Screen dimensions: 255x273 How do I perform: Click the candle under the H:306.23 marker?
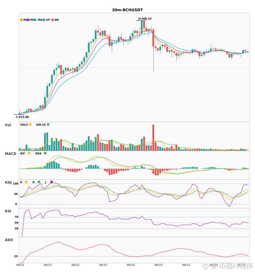pyautogui.click(x=142, y=27)
